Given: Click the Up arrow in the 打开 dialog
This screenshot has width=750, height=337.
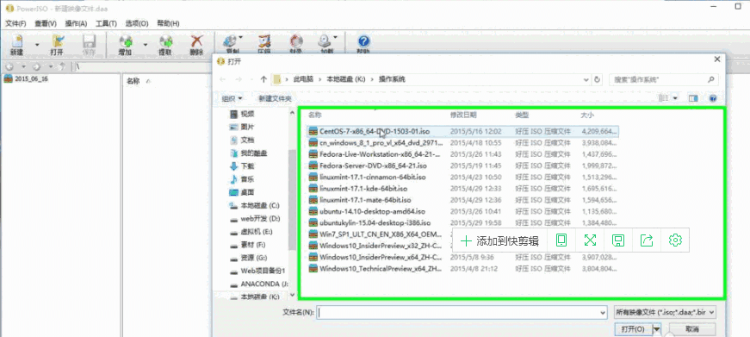Looking at the screenshot, I should click(263, 79).
